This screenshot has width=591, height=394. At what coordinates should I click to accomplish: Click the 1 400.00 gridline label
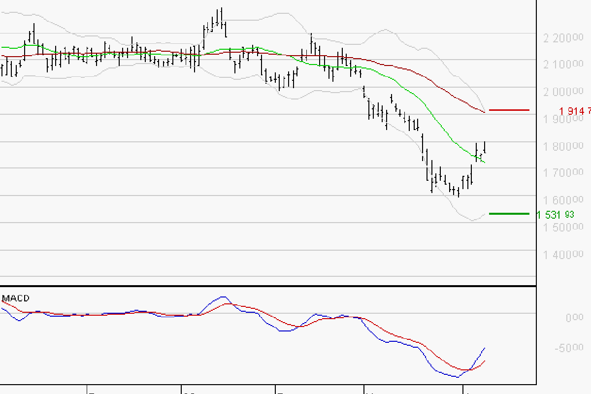point(563,255)
